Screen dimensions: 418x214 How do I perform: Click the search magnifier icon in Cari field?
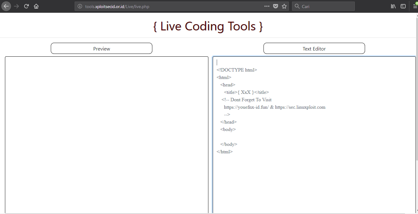tap(297, 6)
